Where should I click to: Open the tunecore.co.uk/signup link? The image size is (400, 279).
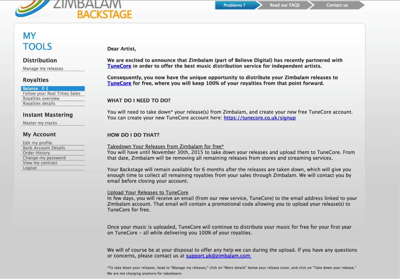(260, 118)
